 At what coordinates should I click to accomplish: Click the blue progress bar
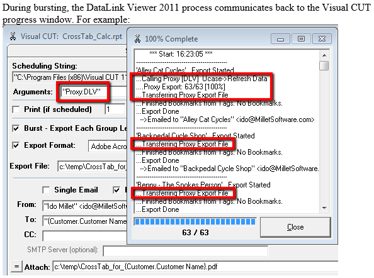(x=195, y=222)
